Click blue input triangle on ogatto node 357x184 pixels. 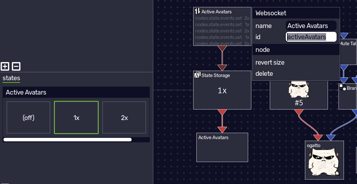330,138
